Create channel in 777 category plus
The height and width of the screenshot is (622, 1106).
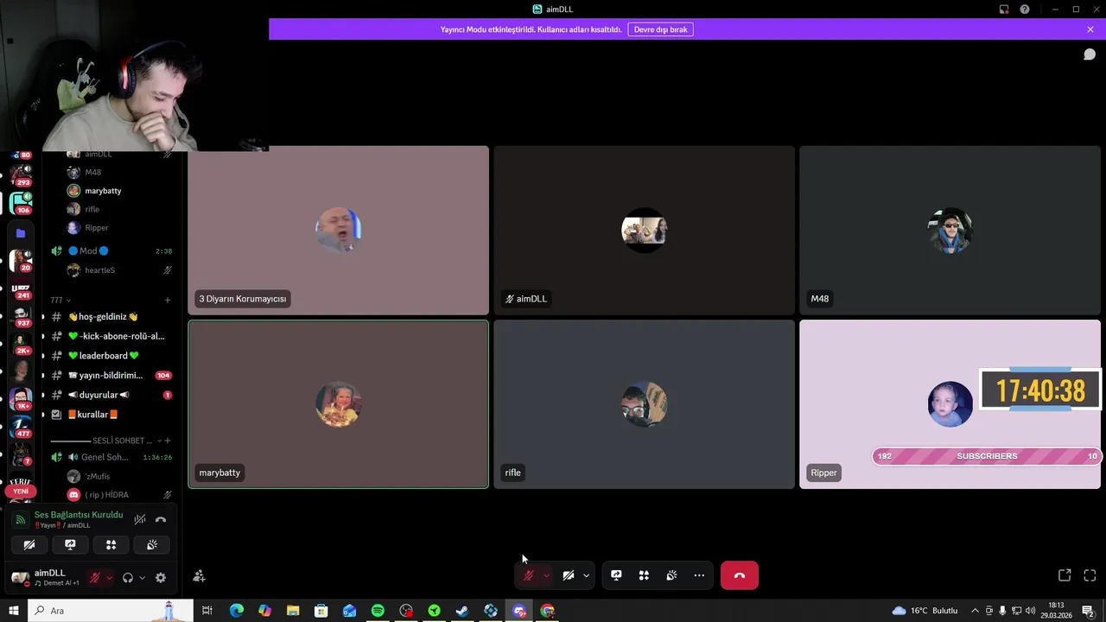[168, 300]
